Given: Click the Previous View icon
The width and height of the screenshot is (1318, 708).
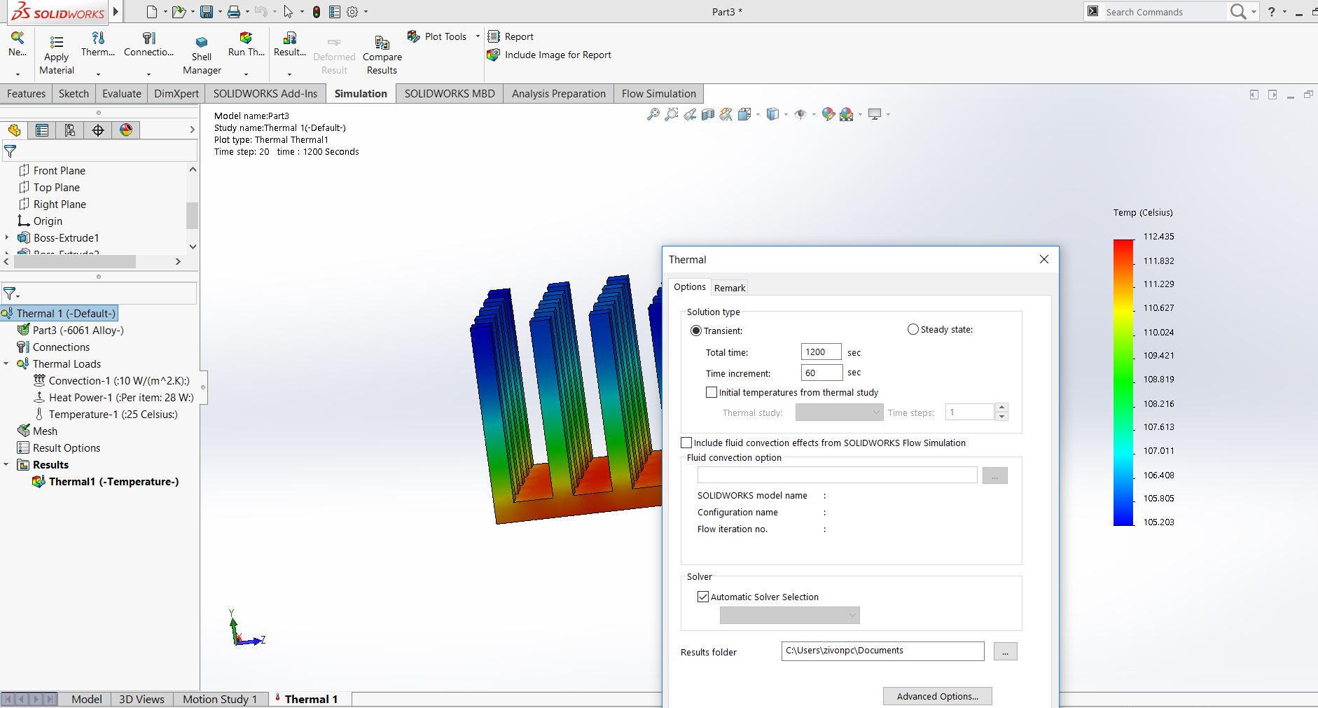Looking at the screenshot, I should pos(690,114).
